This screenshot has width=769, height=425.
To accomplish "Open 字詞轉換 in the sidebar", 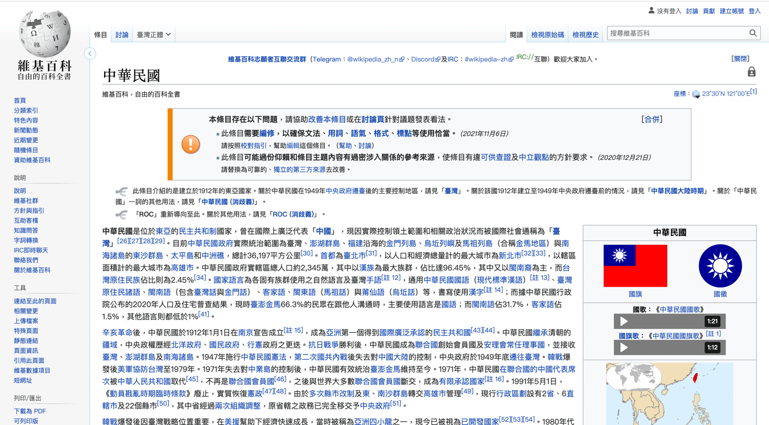I will click(x=26, y=240).
